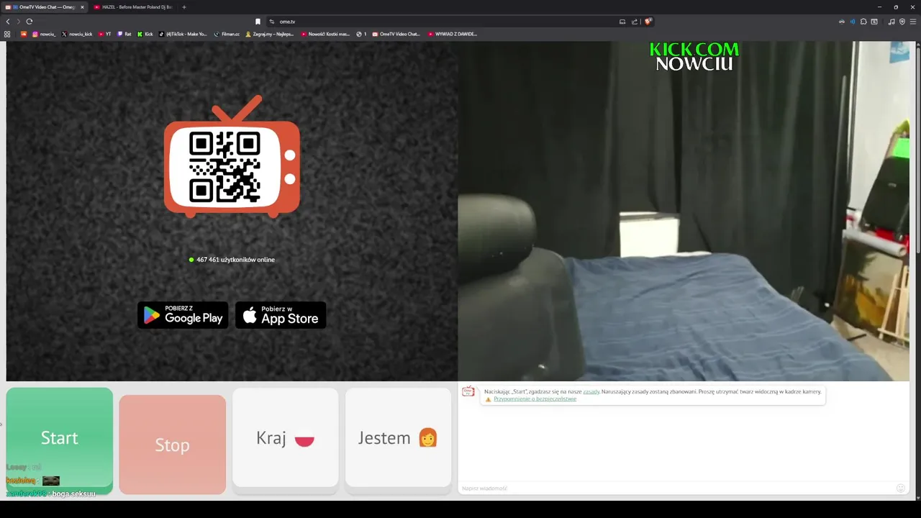
Task: Open the Filman.cc bookmark
Action: [227, 34]
